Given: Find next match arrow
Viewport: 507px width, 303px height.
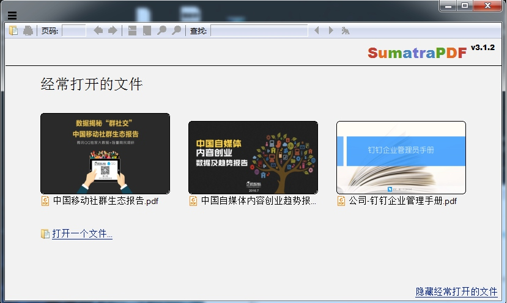Looking at the screenshot, I should (331, 31).
